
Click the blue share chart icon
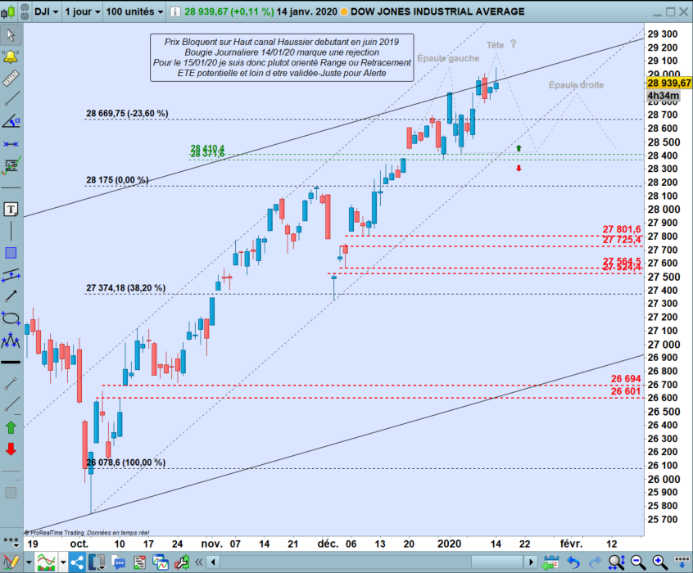(77, 562)
